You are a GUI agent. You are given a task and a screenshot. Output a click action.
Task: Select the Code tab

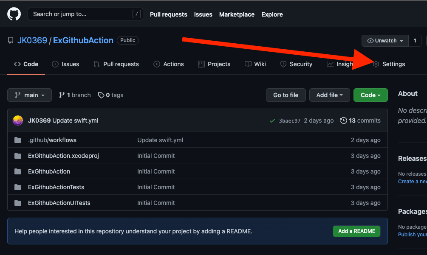click(26, 64)
